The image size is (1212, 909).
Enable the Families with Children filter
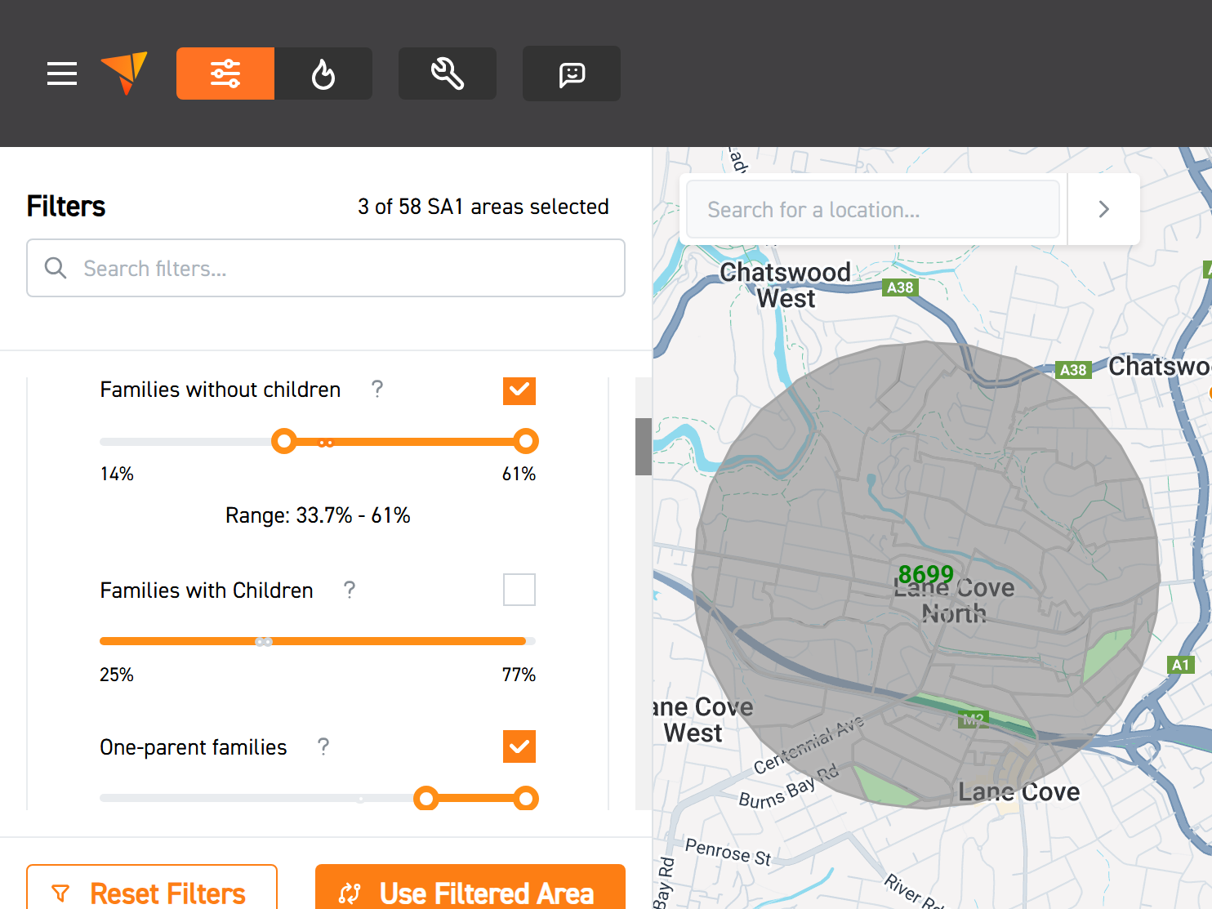point(519,590)
